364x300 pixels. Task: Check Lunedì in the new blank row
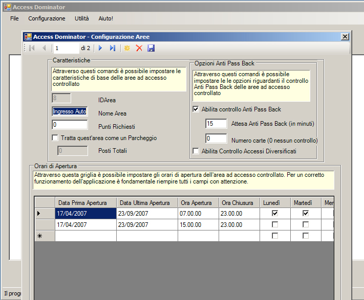[275, 236]
